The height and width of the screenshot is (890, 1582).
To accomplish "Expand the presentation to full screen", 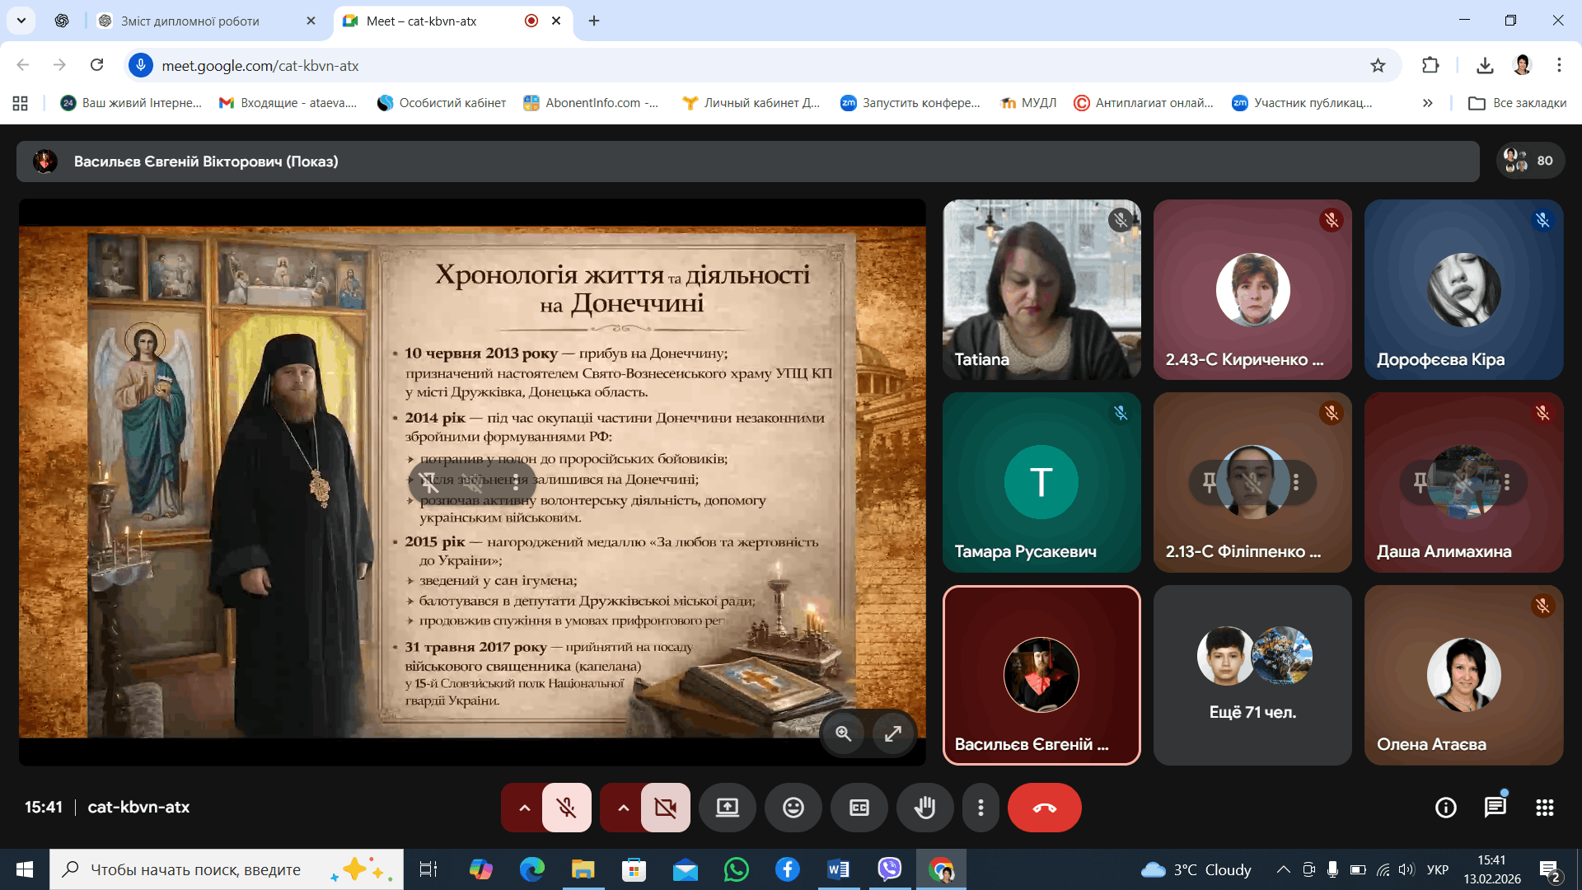I will tap(892, 733).
